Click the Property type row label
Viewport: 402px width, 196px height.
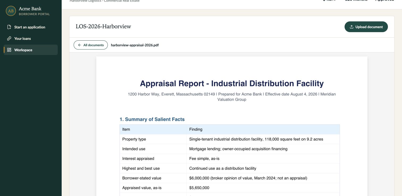point(134,139)
